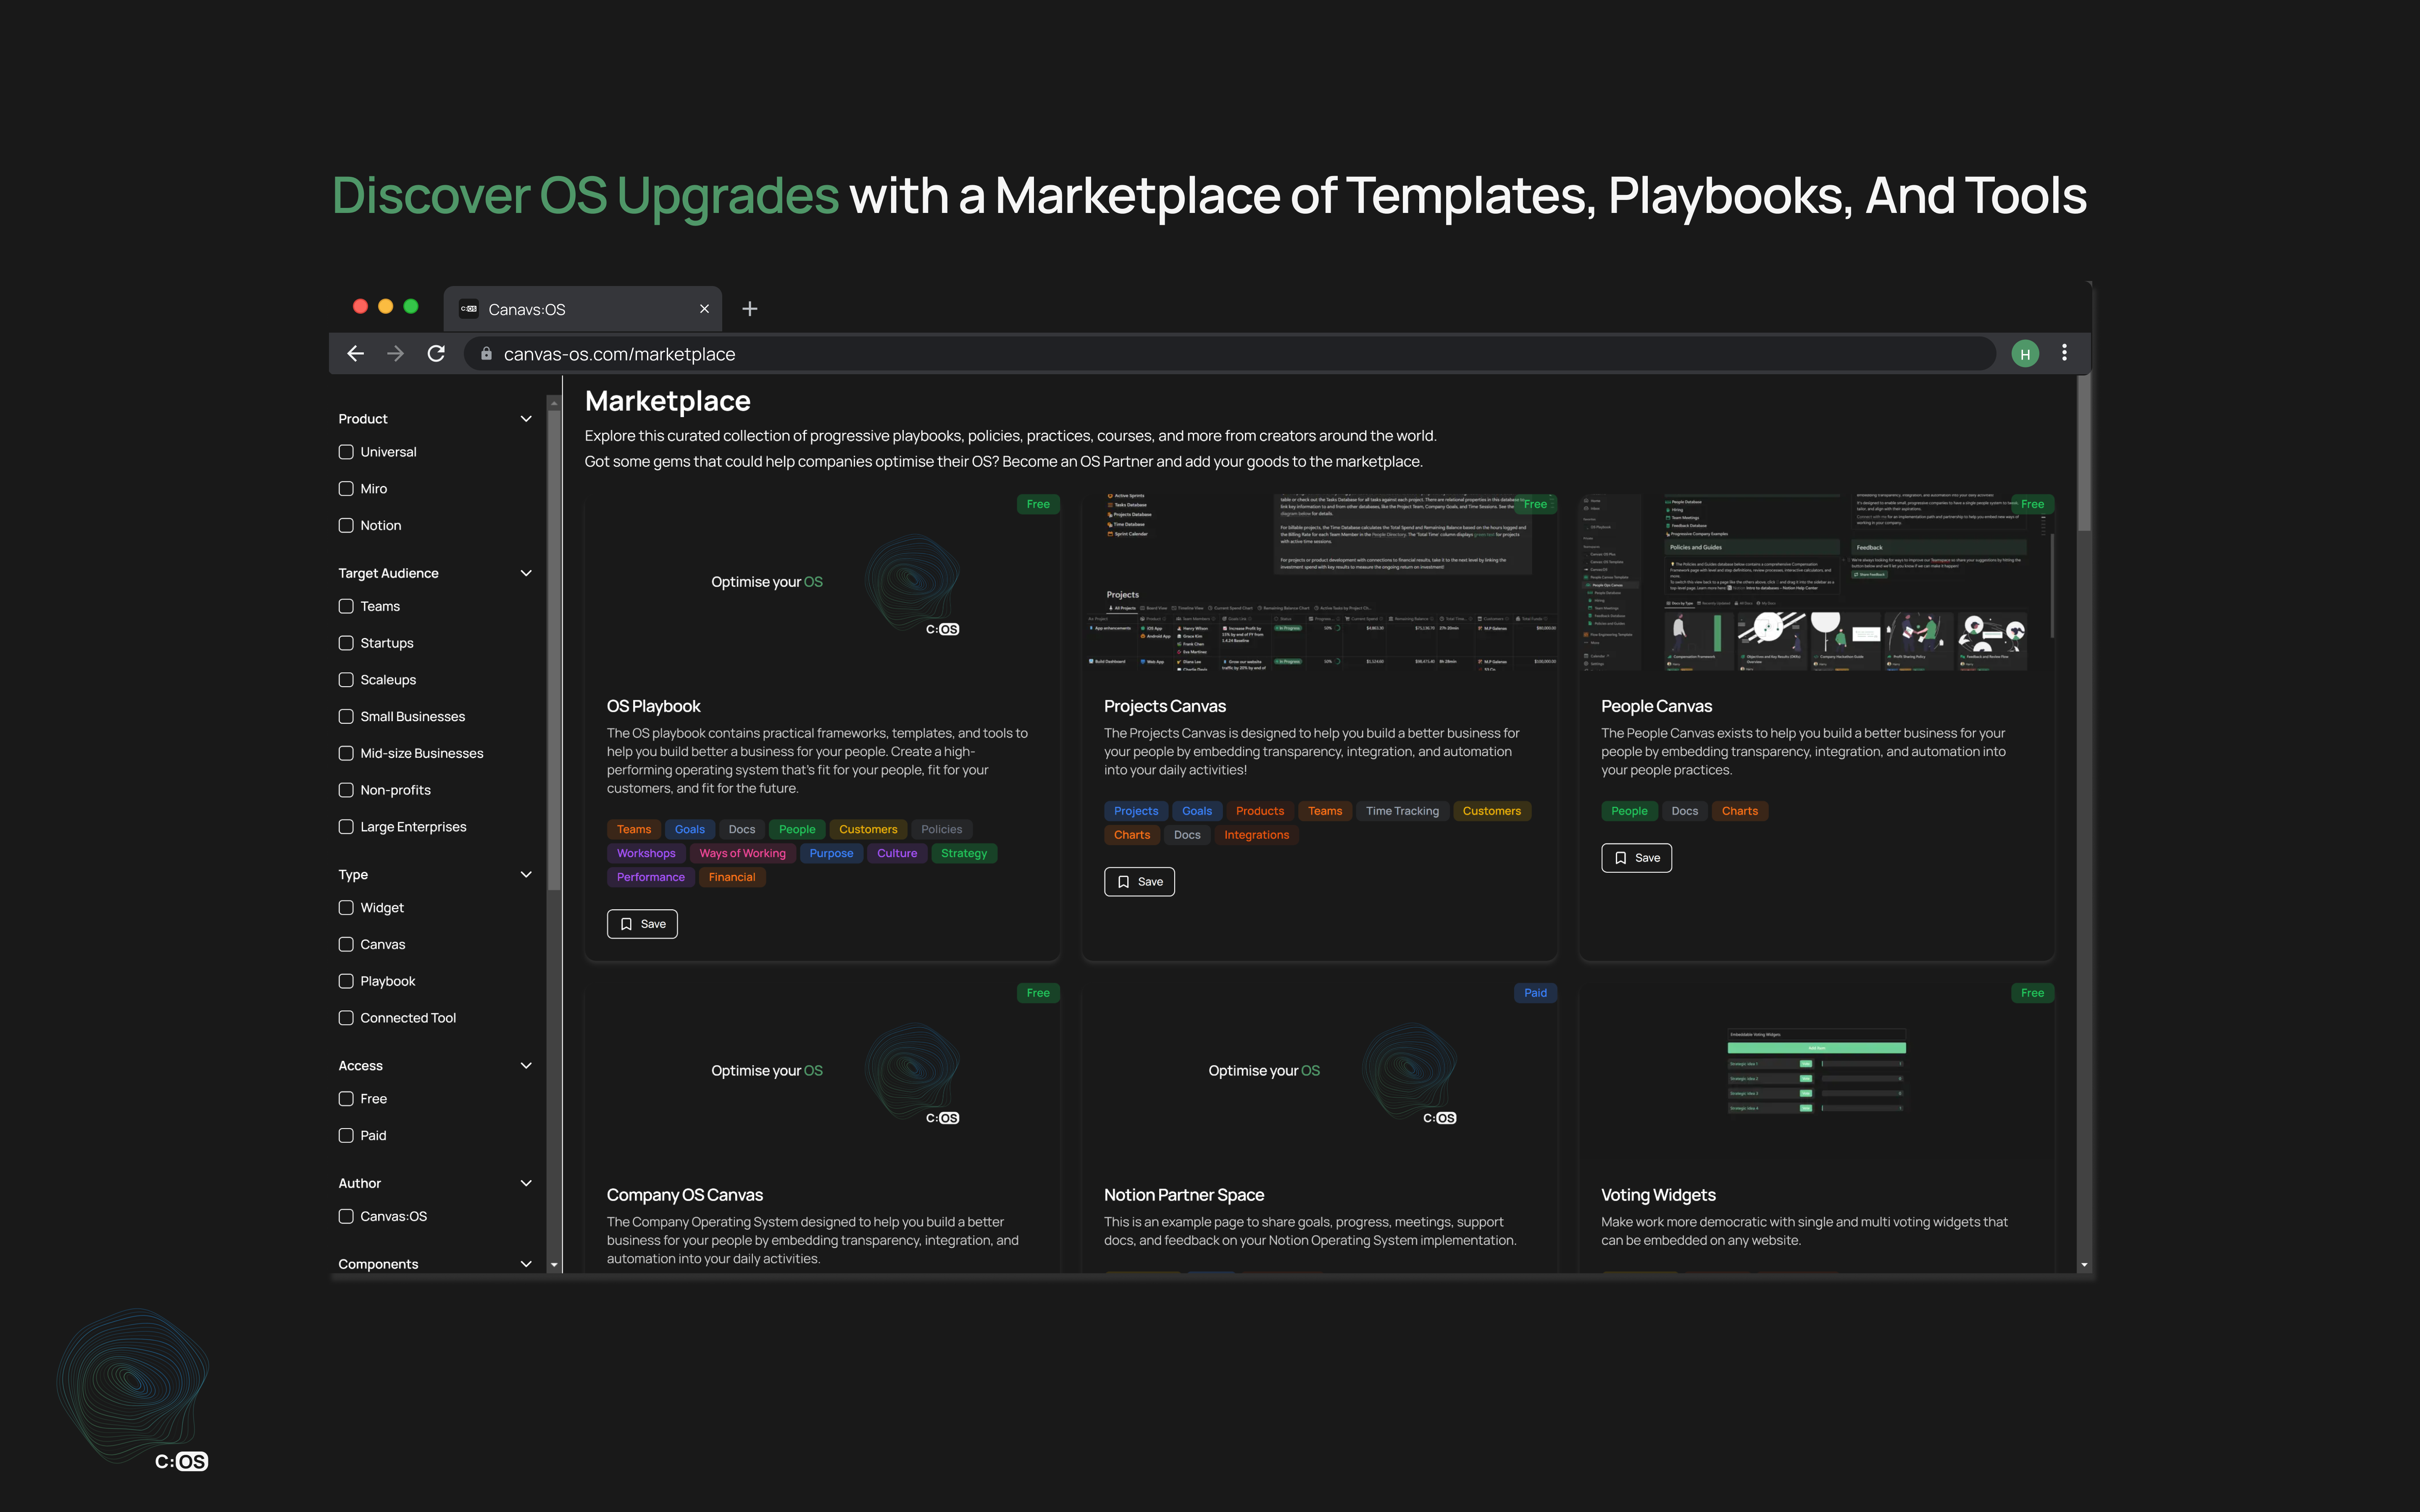Click the main page vertical scrollbar
The height and width of the screenshot is (1512, 2420).
coord(2083,454)
